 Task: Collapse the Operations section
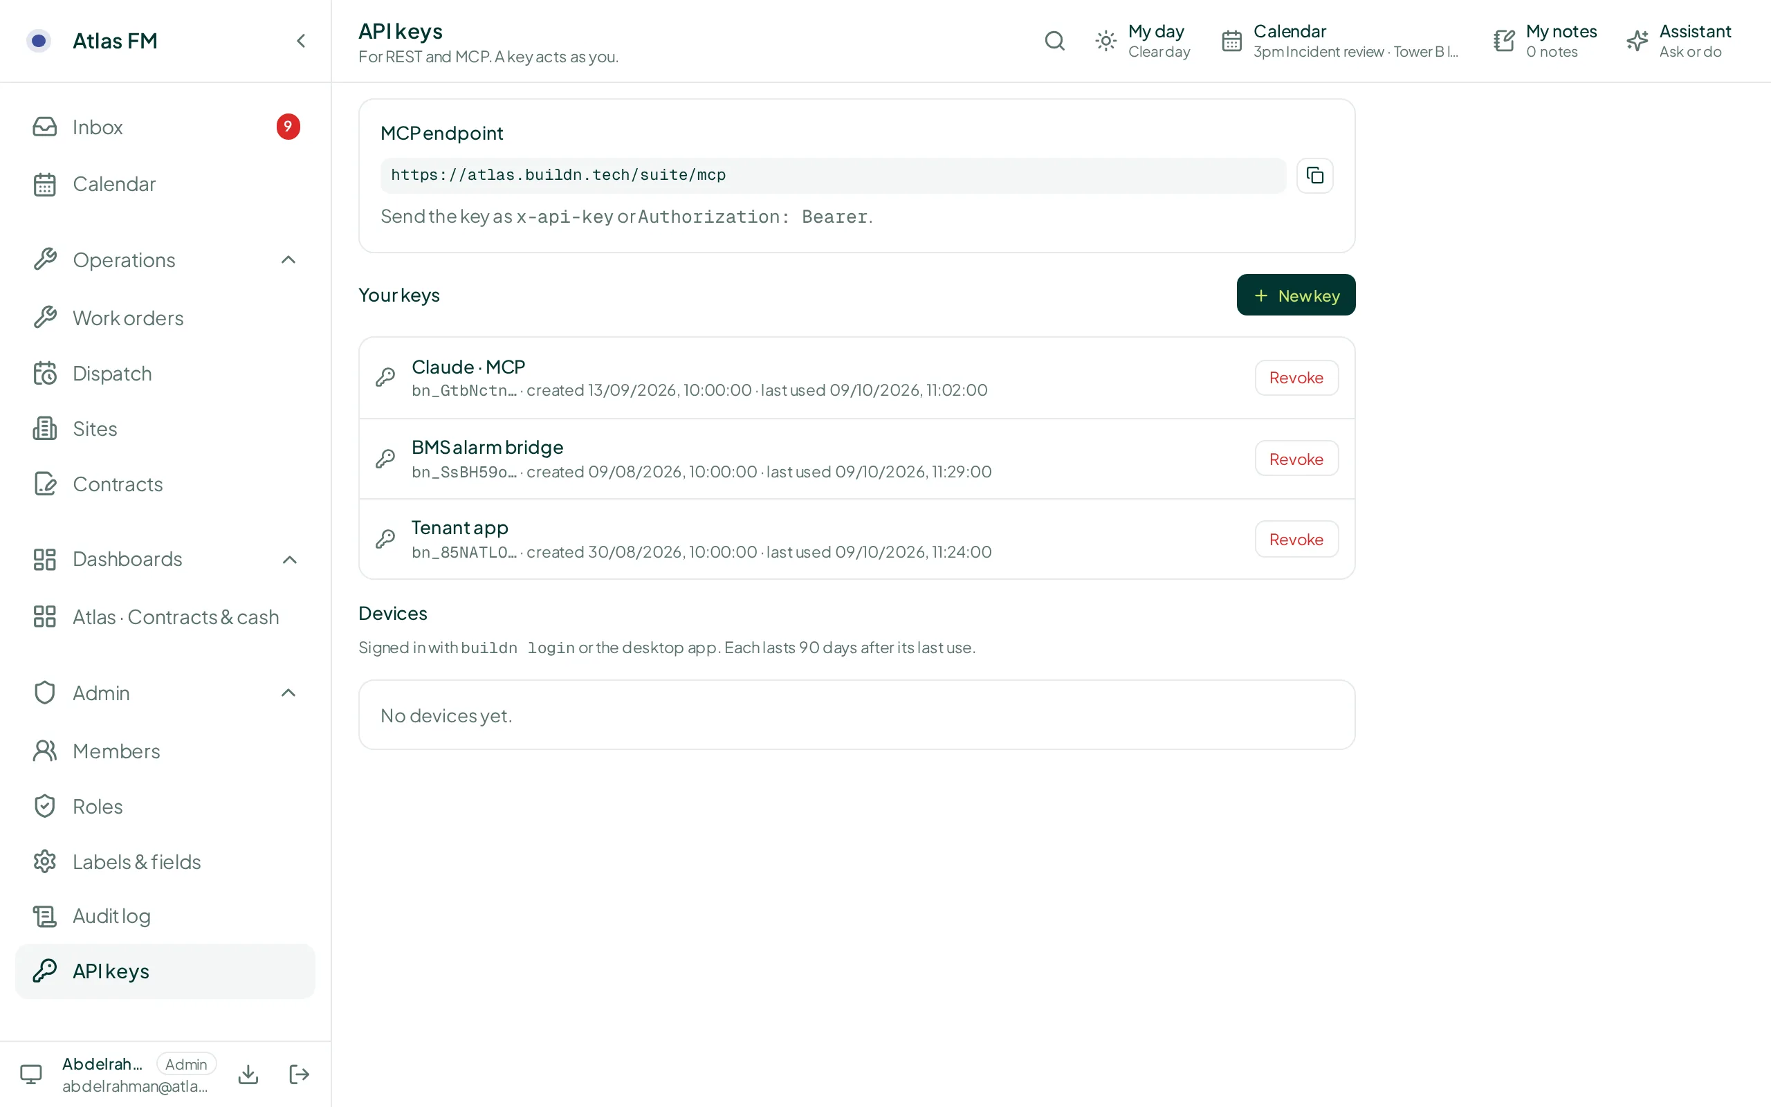coord(288,260)
